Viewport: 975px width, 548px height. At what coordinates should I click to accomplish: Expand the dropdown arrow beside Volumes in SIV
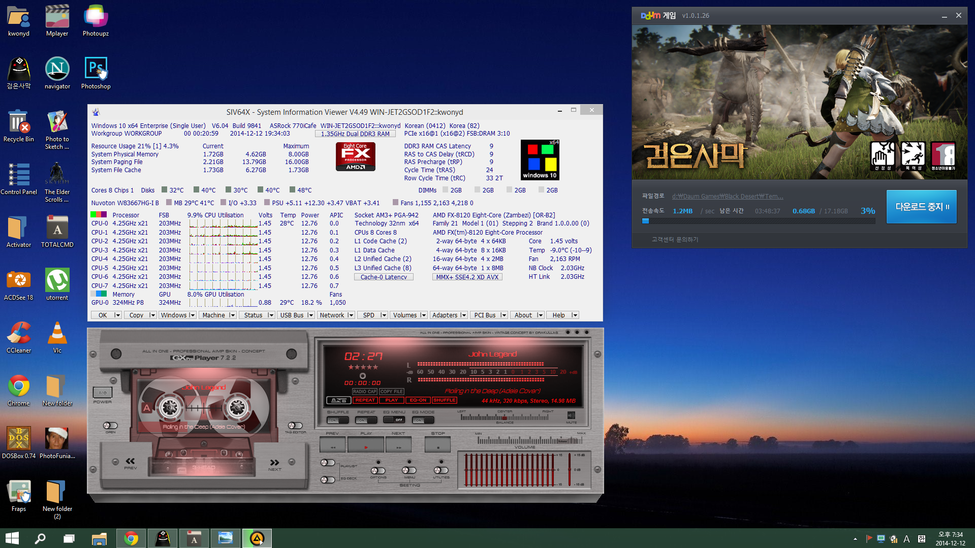click(423, 315)
